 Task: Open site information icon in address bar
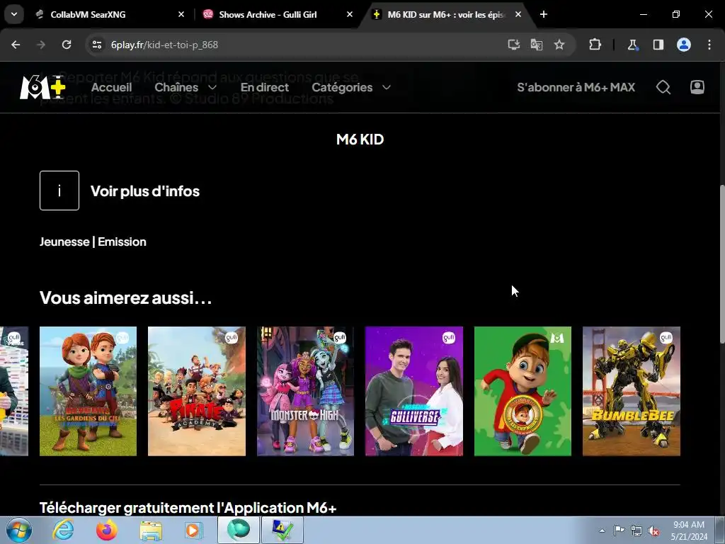(x=97, y=45)
